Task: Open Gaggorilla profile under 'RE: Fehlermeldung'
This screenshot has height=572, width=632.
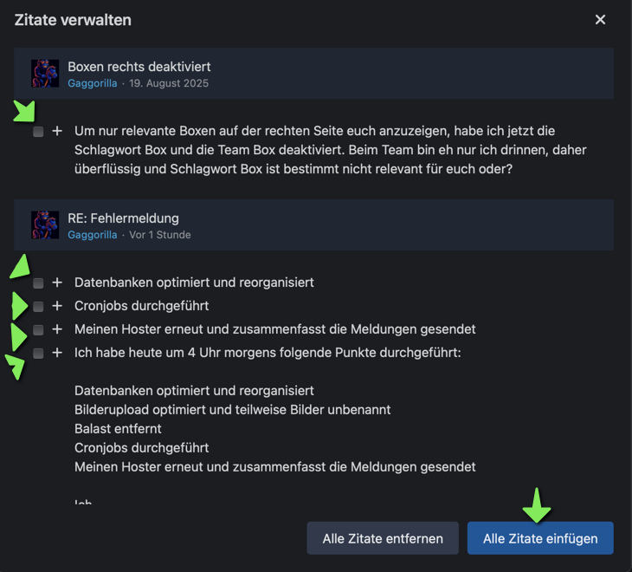Action: [92, 235]
